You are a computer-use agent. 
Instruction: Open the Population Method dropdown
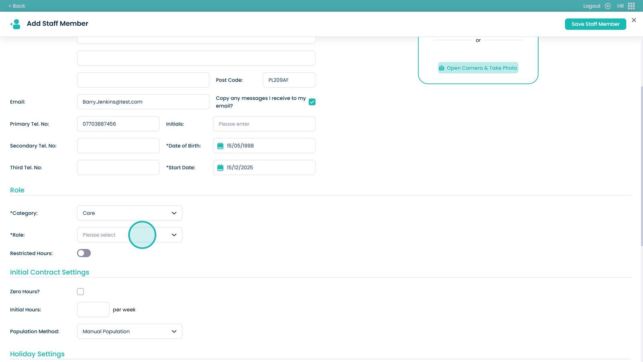tap(129, 331)
